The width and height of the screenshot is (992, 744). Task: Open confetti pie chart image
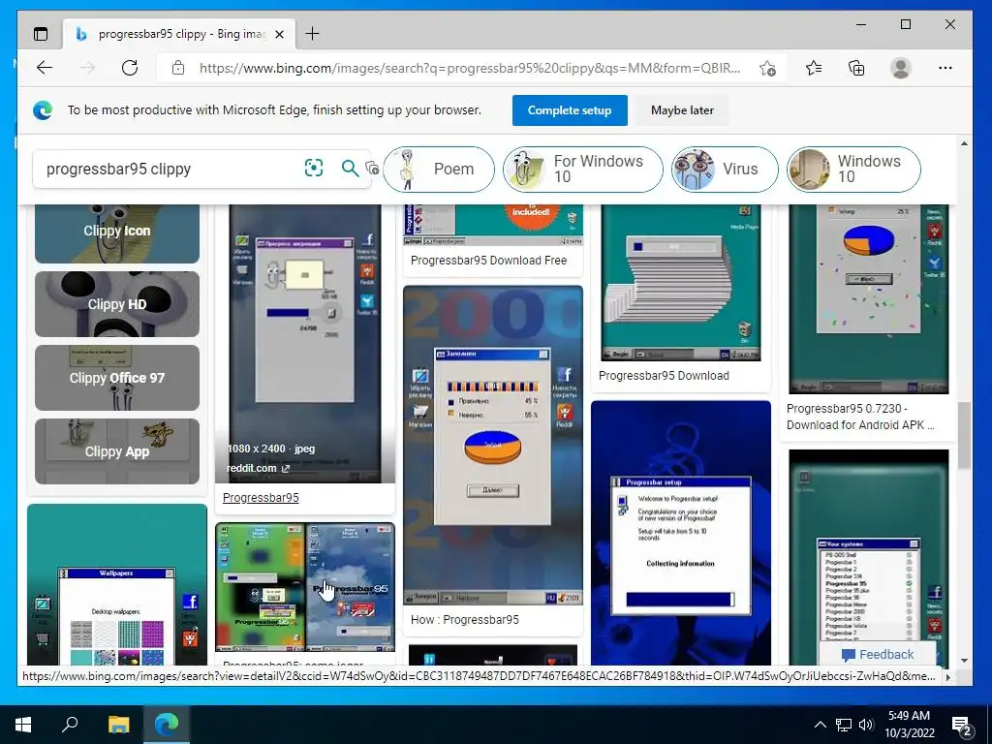coord(869,298)
